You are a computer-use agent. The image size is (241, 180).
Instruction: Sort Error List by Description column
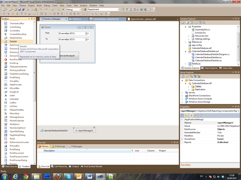pyautogui.click(x=87, y=151)
